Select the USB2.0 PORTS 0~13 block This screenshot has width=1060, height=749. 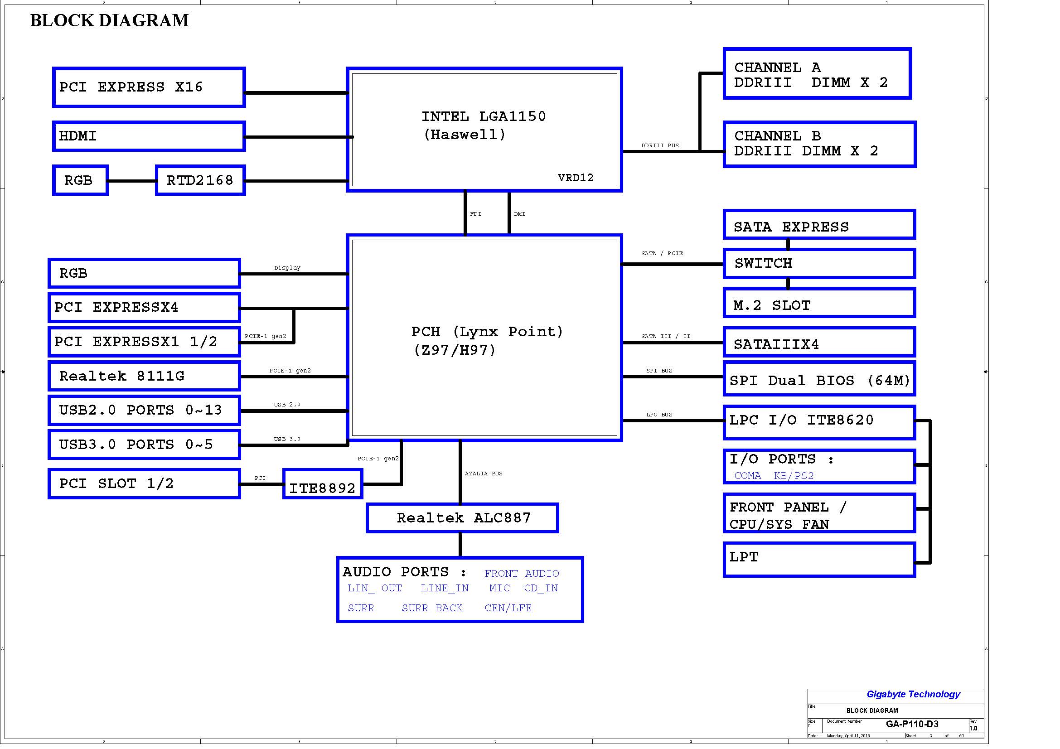point(144,410)
